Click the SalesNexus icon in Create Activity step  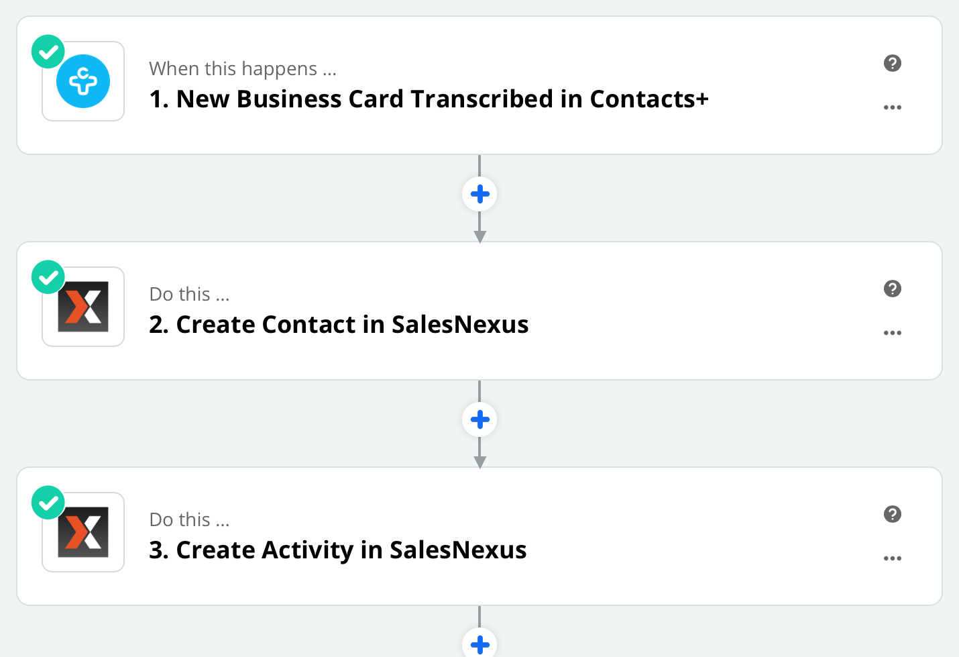(x=83, y=532)
